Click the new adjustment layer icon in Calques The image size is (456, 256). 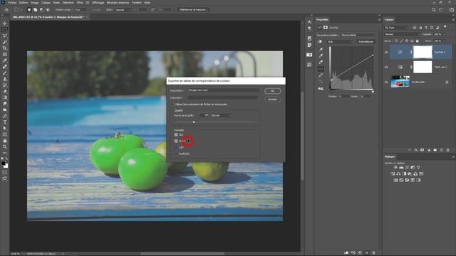click(429, 150)
